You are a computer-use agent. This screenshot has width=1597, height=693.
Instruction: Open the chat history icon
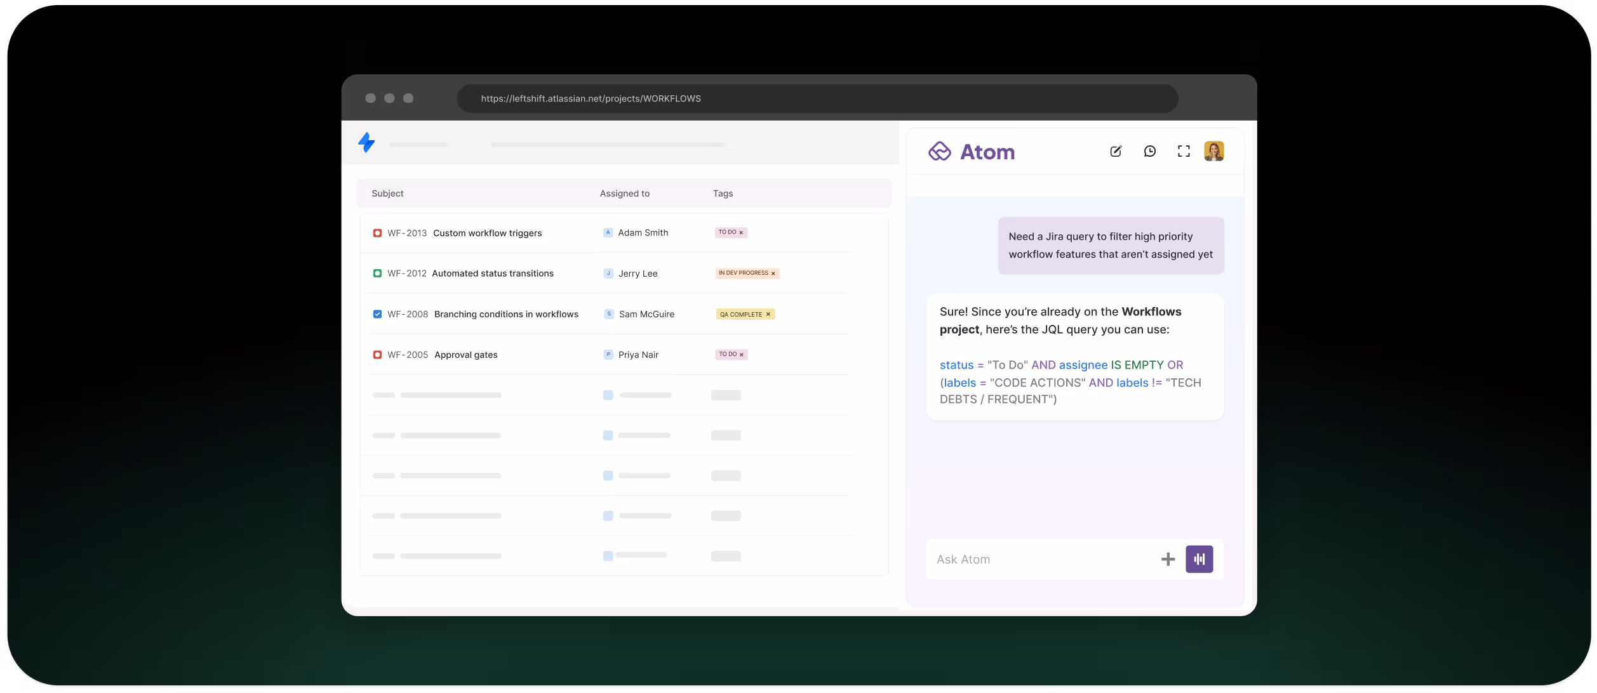tap(1150, 151)
